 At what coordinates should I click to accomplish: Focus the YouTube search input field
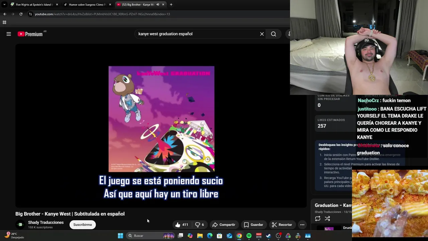pyautogui.click(x=197, y=34)
